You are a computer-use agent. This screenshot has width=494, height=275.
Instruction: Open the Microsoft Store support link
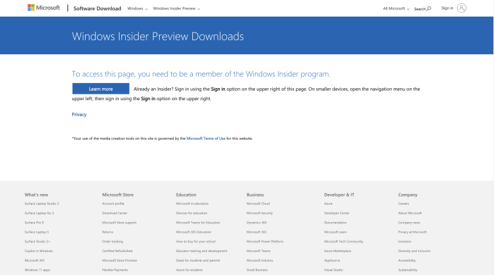pyautogui.click(x=119, y=223)
